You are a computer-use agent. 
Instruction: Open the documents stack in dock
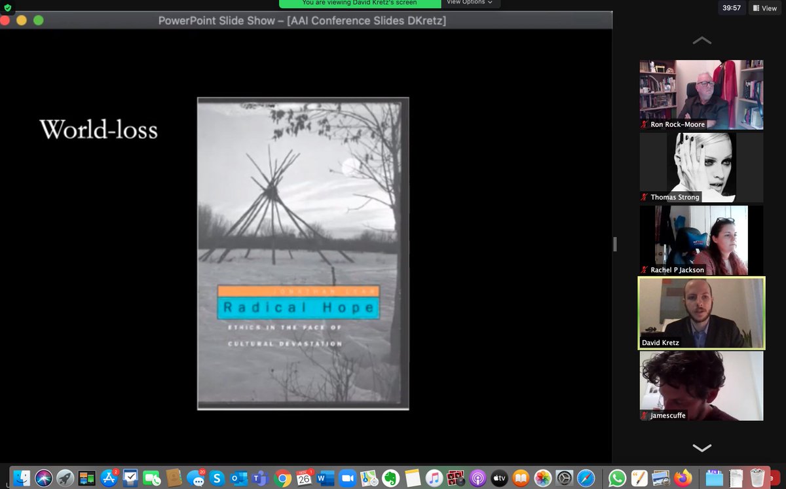735,478
